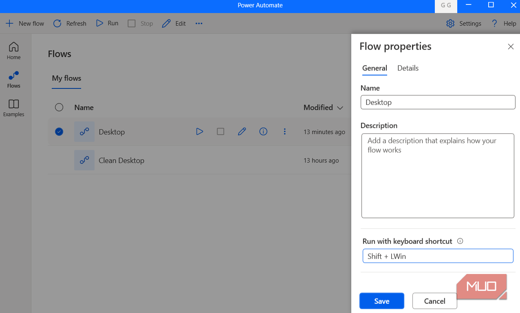Screen dimensions: 520x313
Task: Click the Stop button in the toolbar
Action: click(x=141, y=24)
